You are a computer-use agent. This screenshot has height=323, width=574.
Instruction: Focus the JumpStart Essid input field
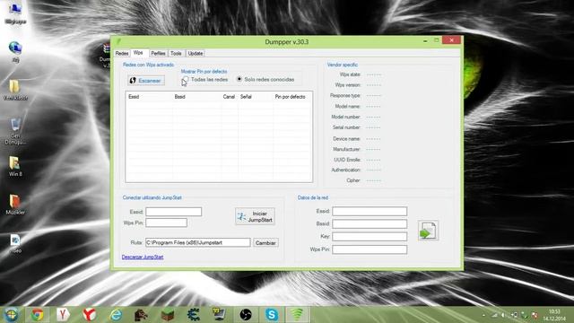(173, 212)
